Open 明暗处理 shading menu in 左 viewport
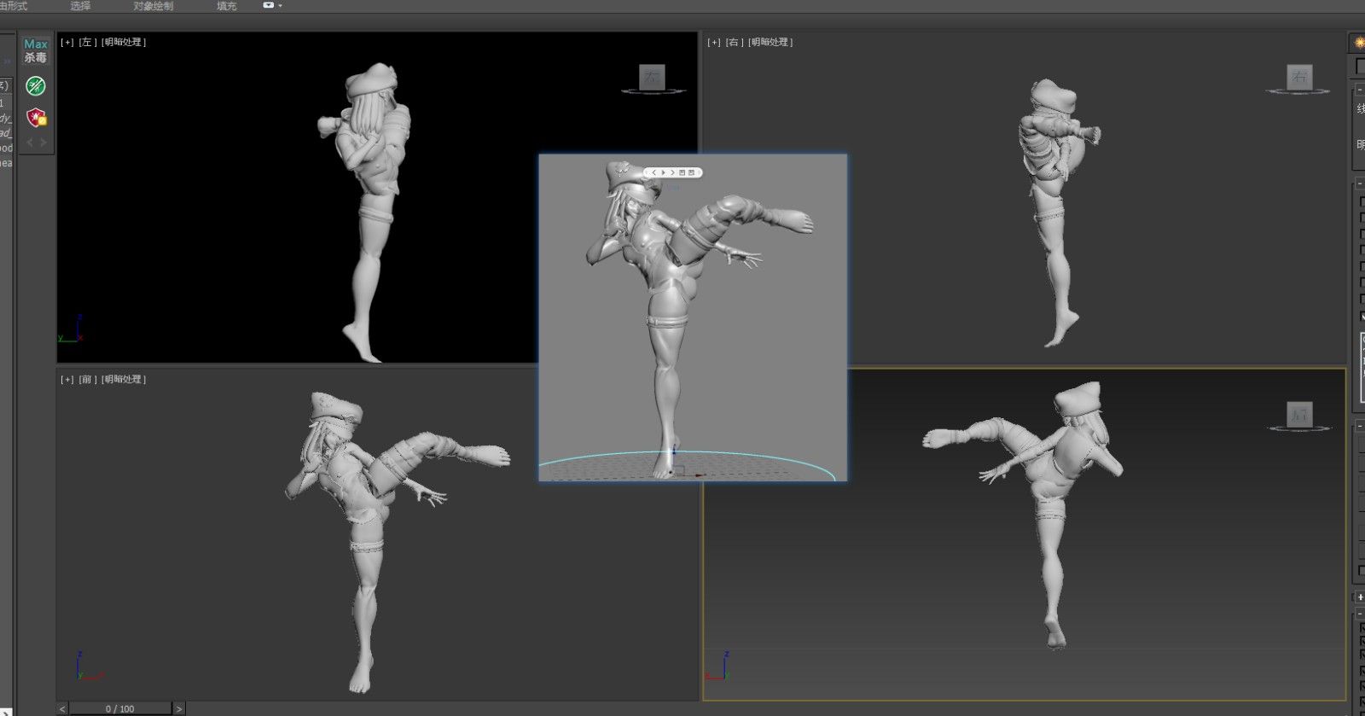Viewport: 1365px width, 716px height. tap(124, 42)
